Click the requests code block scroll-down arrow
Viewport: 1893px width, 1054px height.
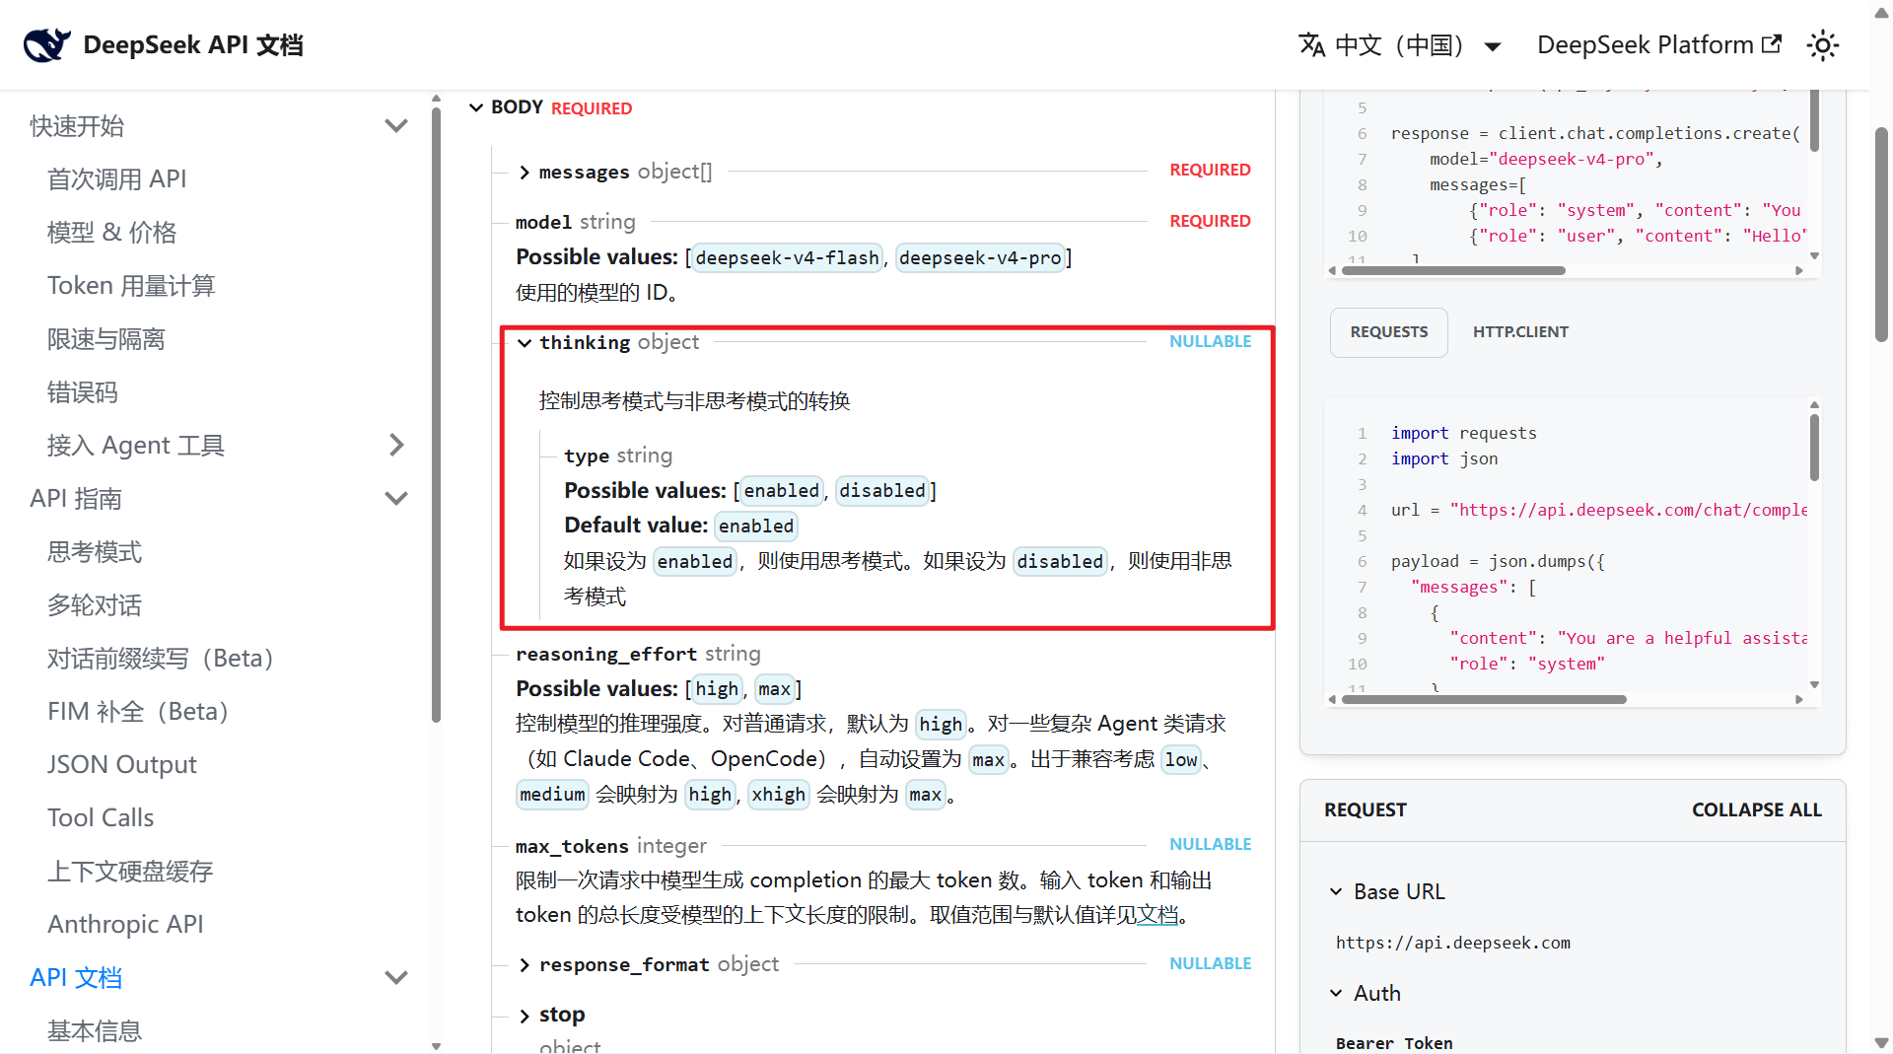coord(1814,684)
